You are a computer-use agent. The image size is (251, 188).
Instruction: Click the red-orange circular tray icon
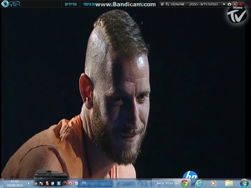[70, 183]
